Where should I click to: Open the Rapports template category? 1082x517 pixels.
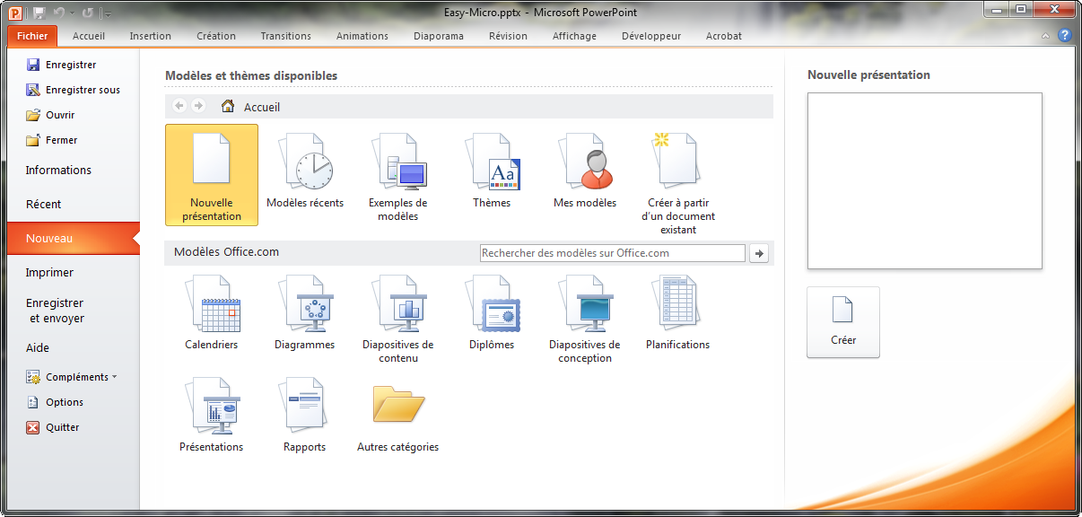(305, 416)
